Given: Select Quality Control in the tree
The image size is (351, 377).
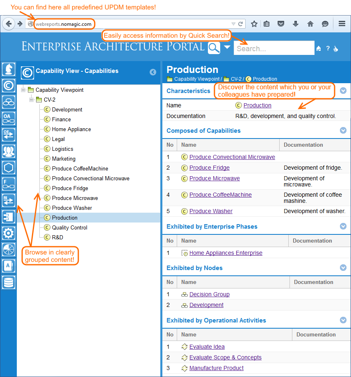Looking at the screenshot, I should tap(70, 228).
